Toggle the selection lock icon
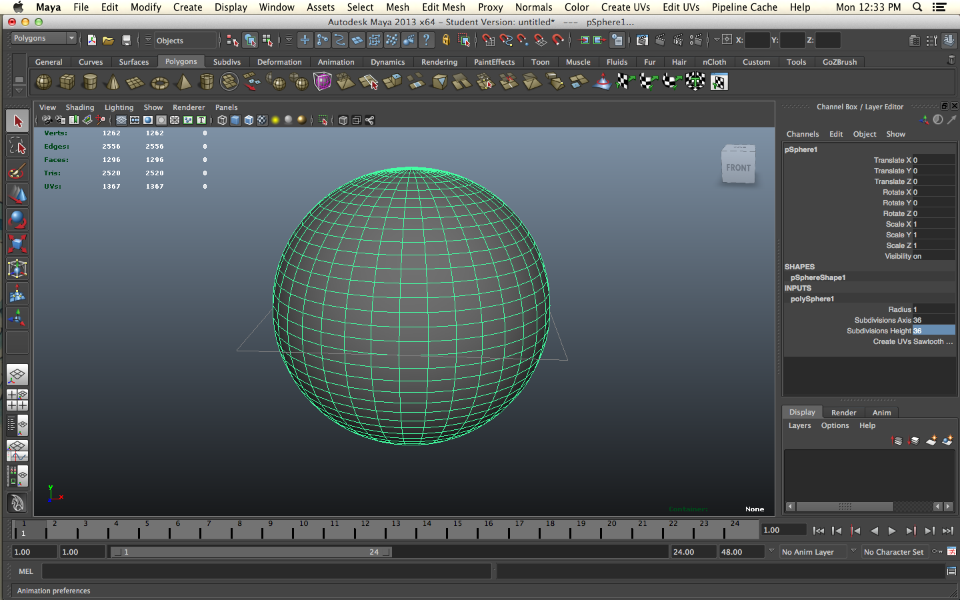The height and width of the screenshot is (600, 960). pos(446,40)
